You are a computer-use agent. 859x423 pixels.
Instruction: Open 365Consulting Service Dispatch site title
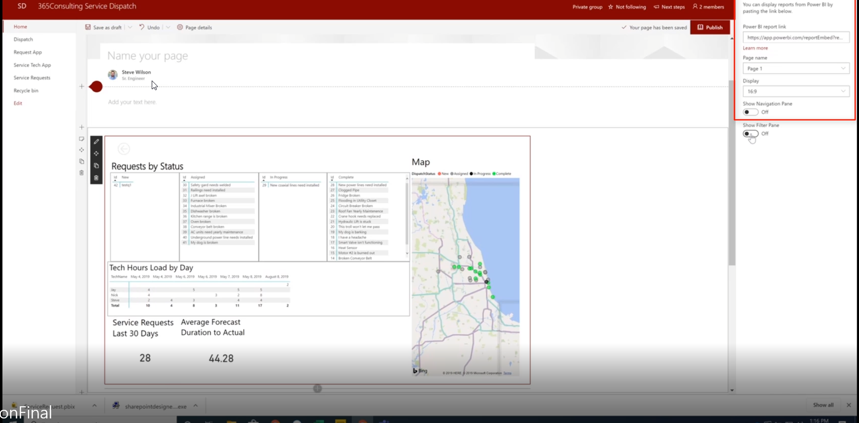click(x=87, y=7)
